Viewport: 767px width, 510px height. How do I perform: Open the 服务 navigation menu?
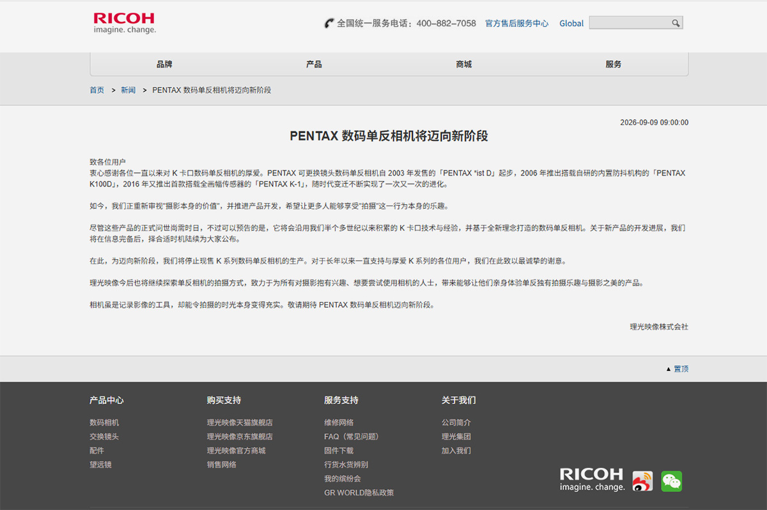click(614, 64)
